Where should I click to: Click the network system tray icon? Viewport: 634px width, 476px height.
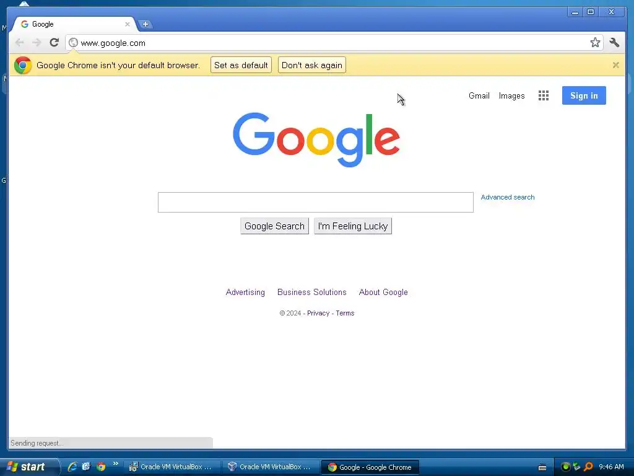pos(576,467)
